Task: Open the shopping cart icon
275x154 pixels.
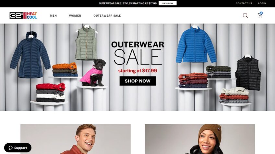Action: 260,15
